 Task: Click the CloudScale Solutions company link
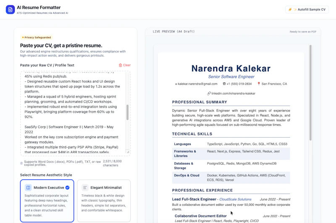click(235, 199)
